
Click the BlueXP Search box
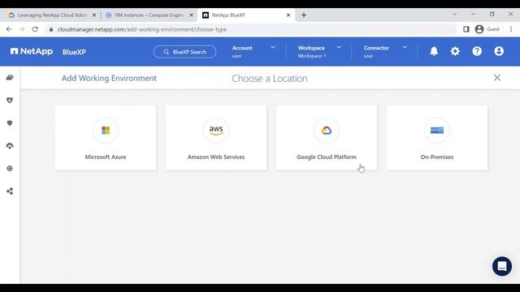click(x=184, y=52)
